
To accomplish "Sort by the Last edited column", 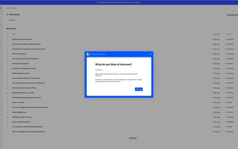I will (217, 34).
